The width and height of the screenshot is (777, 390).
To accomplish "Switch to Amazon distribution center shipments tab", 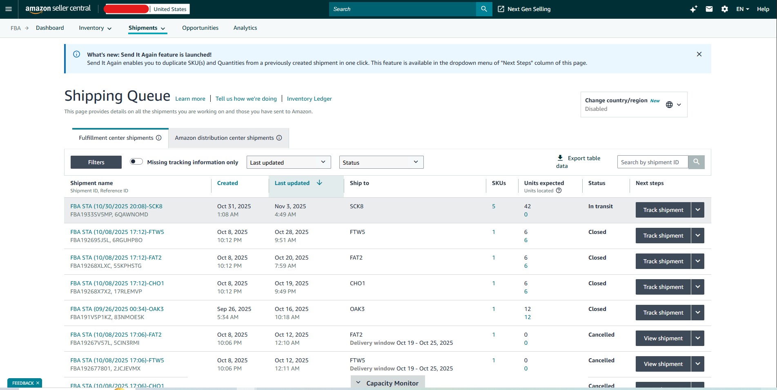I will coord(229,138).
